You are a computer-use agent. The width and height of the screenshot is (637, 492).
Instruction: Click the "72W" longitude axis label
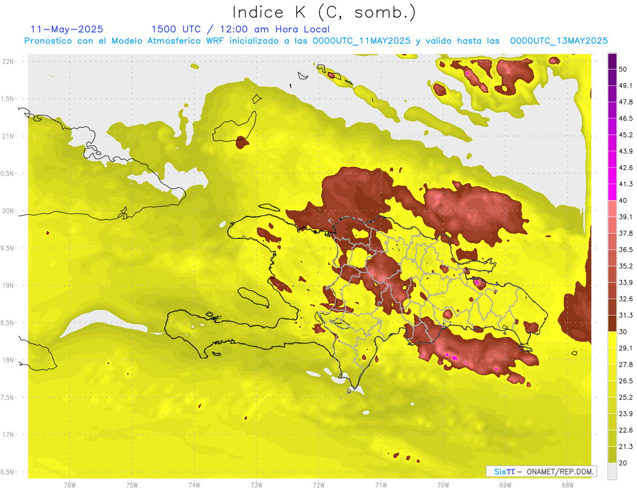(318, 485)
